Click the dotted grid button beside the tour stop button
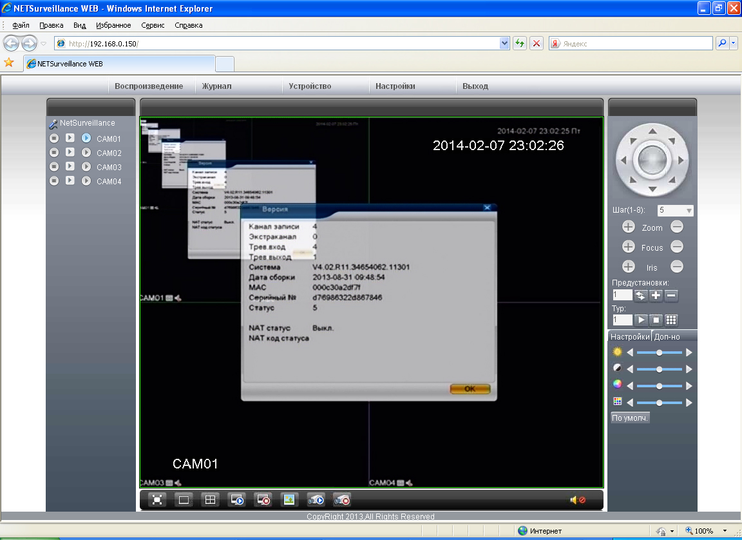 coord(671,320)
